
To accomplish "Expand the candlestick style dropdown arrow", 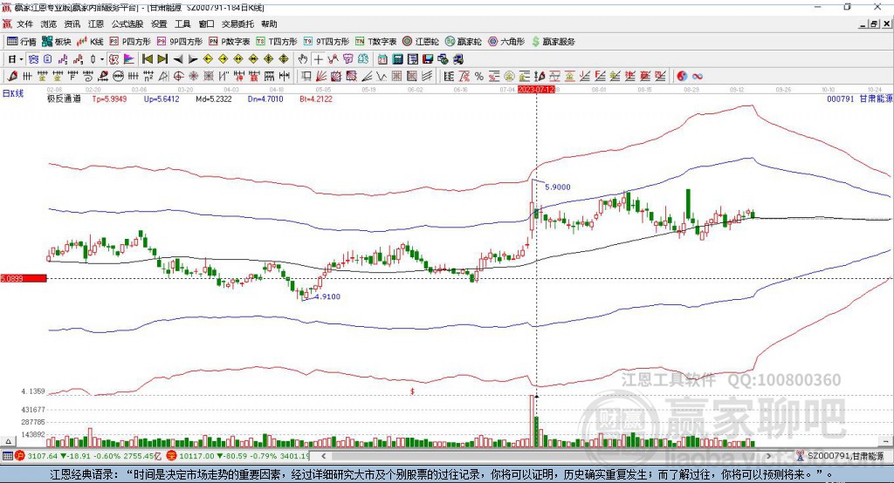I will [x=102, y=59].
